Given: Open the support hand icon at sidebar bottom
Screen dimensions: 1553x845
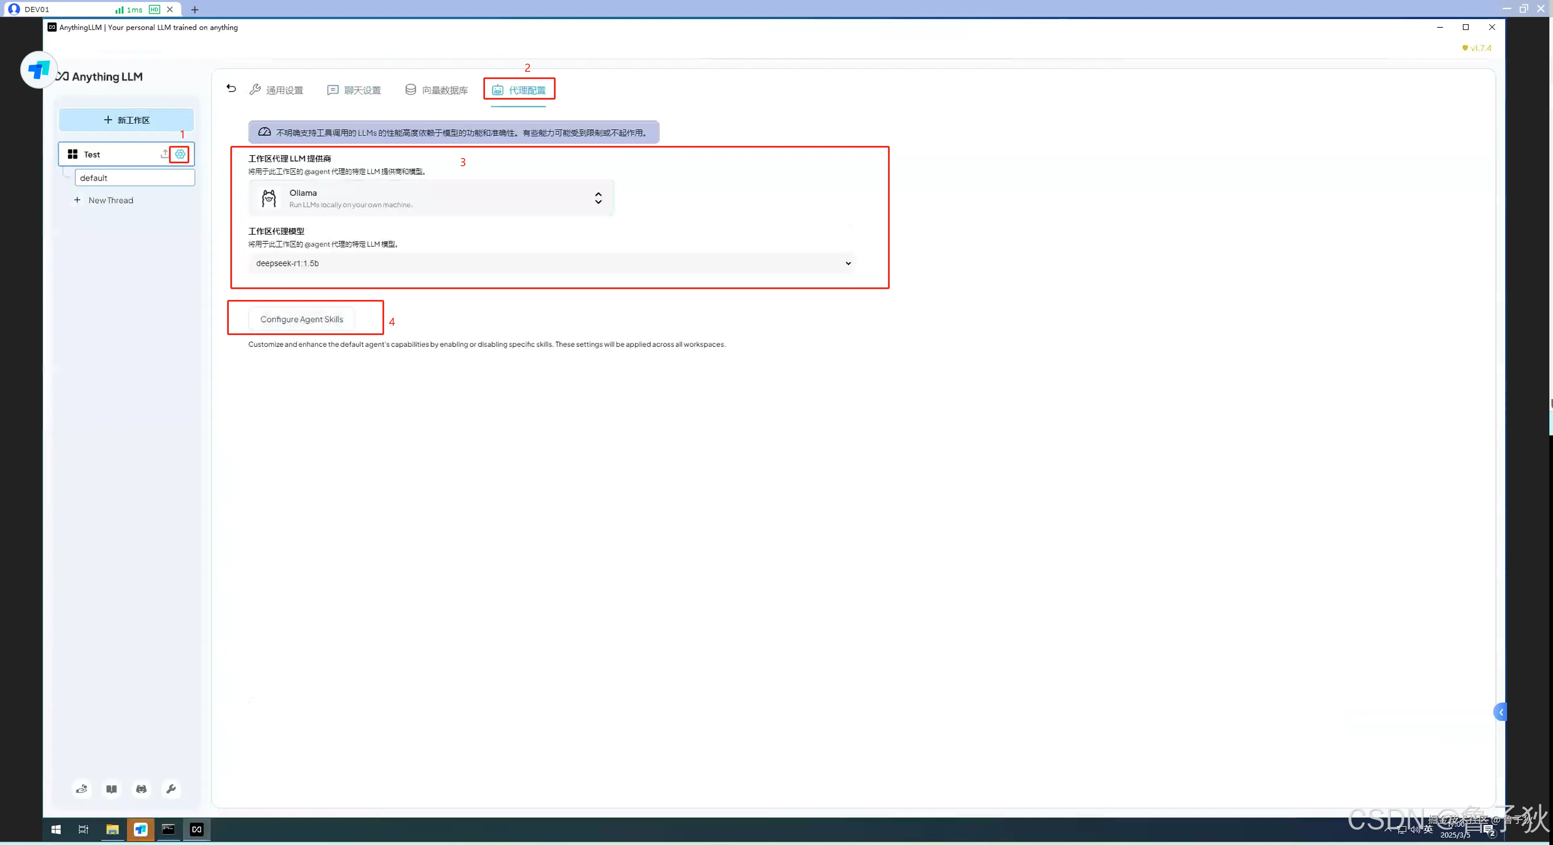Looking at the screenshot, I should (x=82, y=789).
